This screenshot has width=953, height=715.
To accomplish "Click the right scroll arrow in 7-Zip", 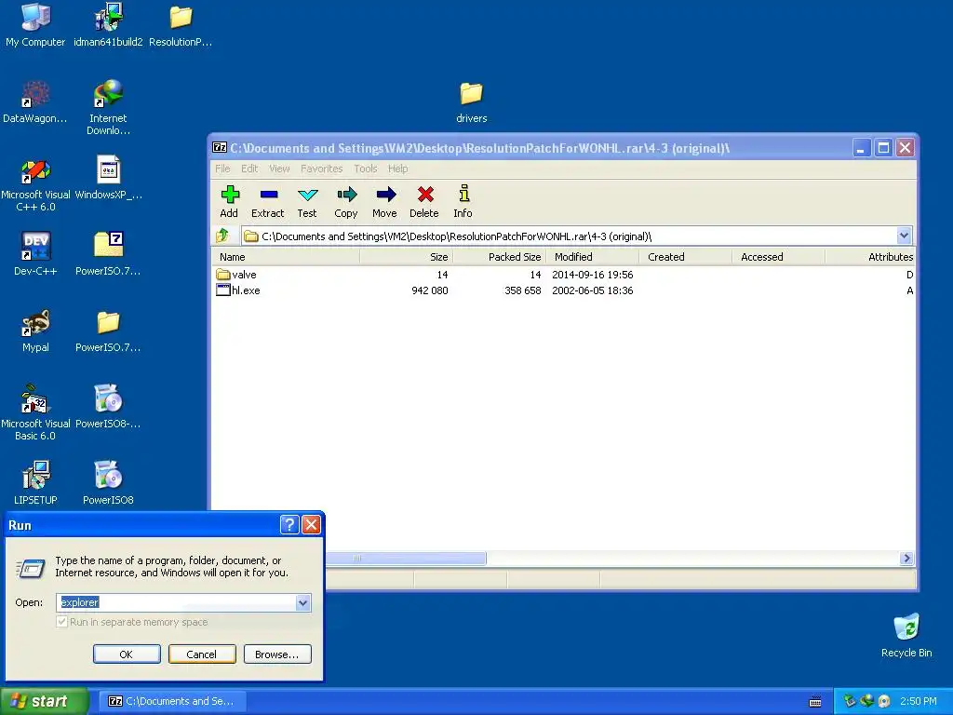I will tap(906, 559).
